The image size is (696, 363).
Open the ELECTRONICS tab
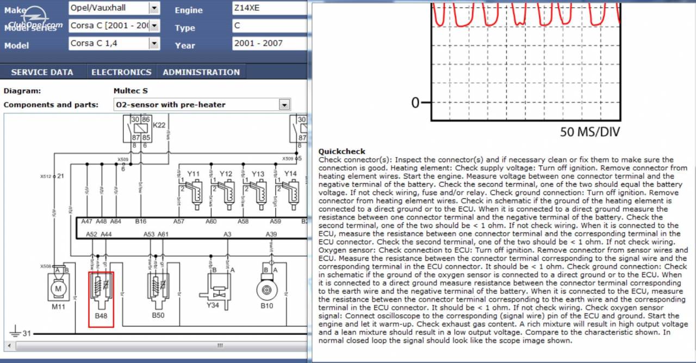121,72
